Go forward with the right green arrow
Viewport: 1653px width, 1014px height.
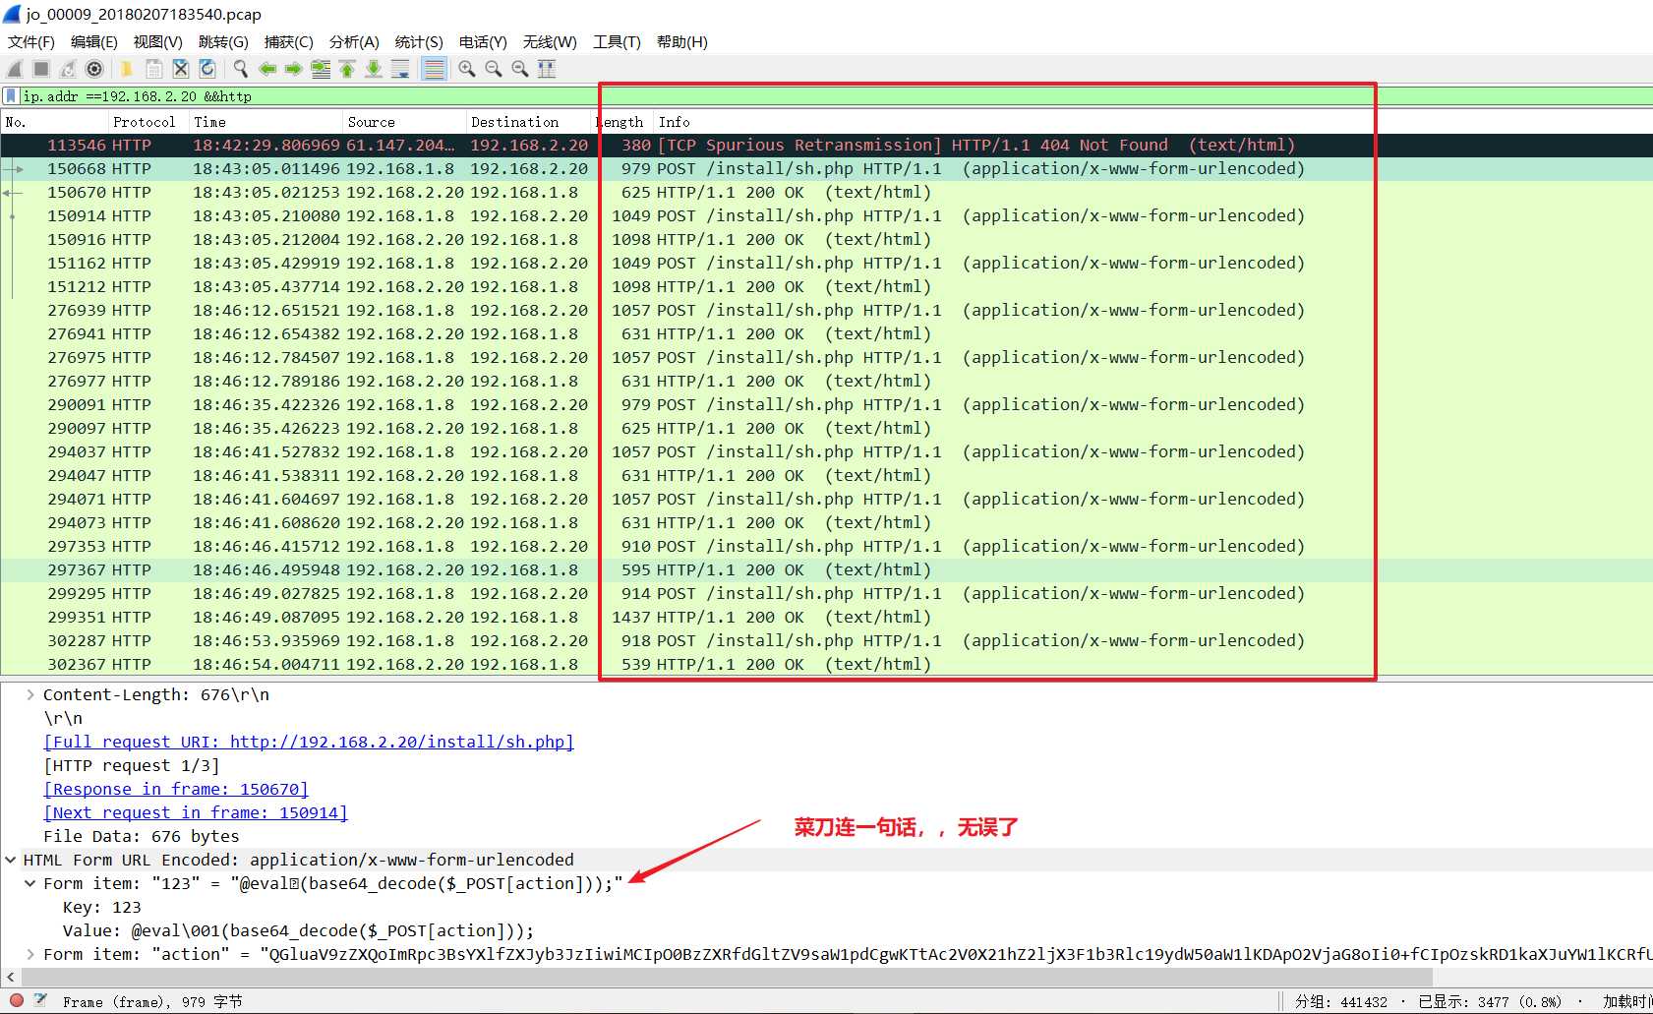coord(293,69)
